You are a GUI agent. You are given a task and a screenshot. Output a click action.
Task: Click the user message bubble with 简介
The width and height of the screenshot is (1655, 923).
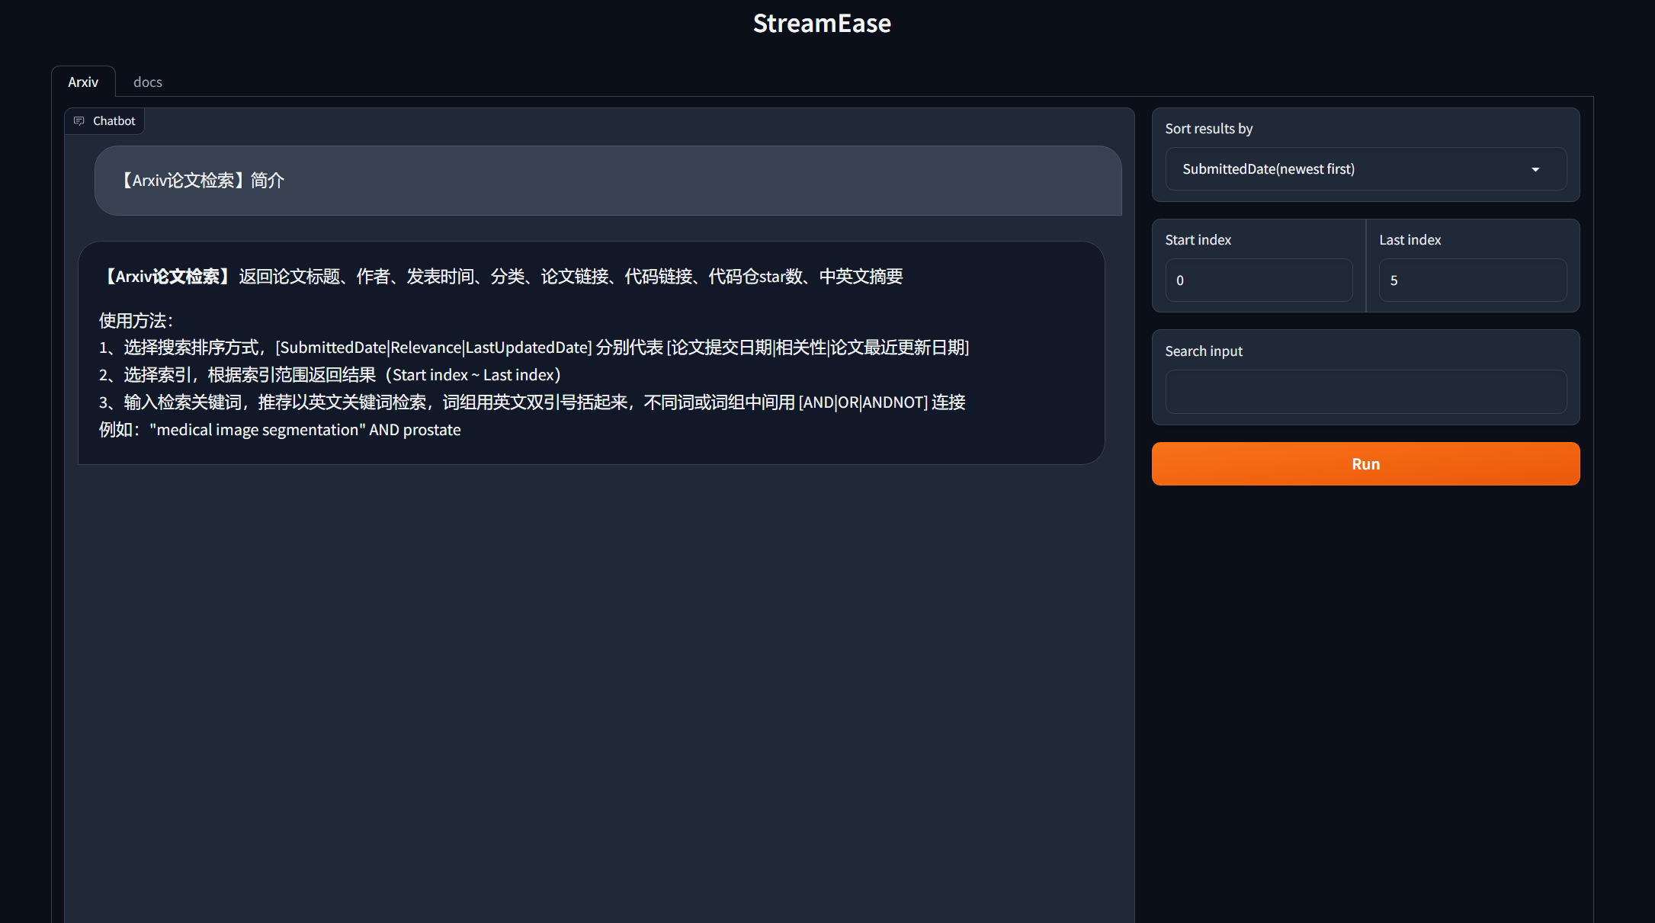pos(608,181)
